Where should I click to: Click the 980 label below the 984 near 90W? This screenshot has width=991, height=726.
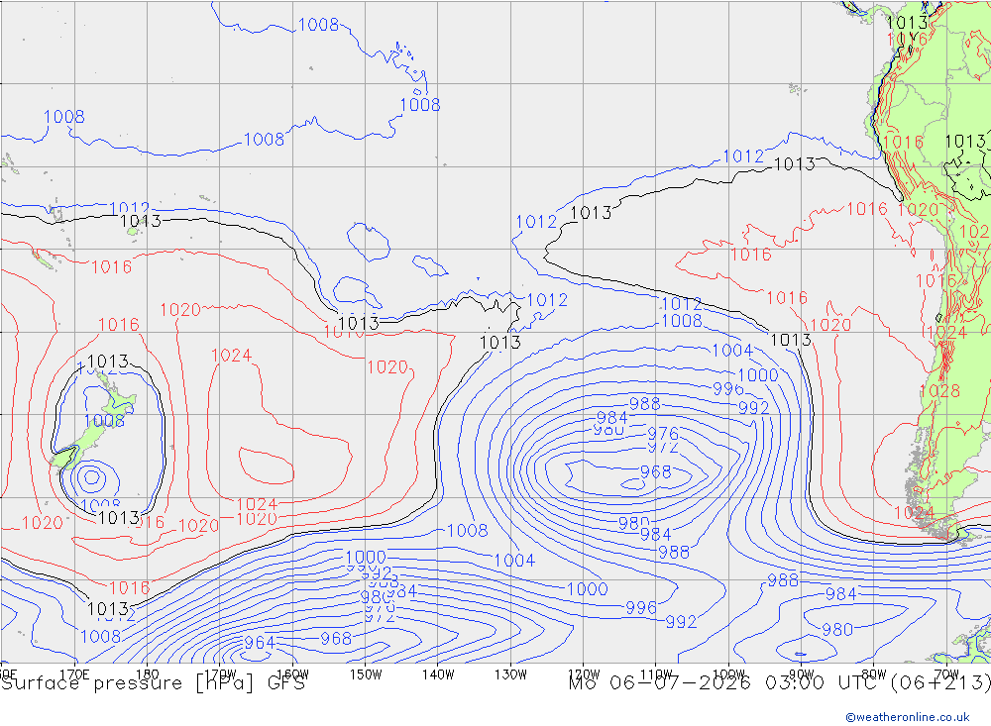tap(837, 630)
